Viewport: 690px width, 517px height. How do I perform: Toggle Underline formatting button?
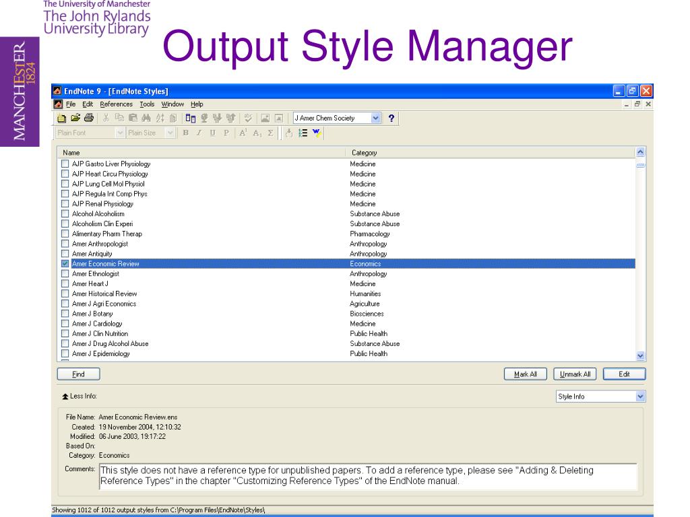(x=212, y=133)
